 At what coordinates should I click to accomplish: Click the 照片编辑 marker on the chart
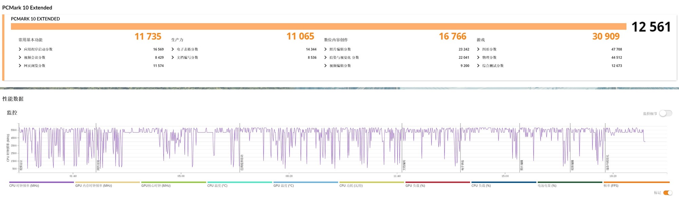point(521,165)
